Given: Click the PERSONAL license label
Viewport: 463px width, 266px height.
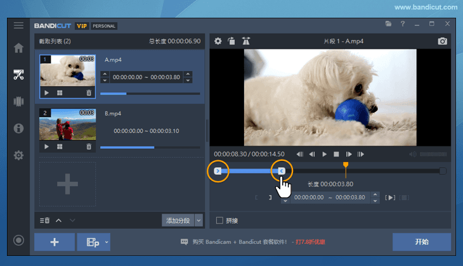Looking at the screenshot, I should tap(104, 26).
